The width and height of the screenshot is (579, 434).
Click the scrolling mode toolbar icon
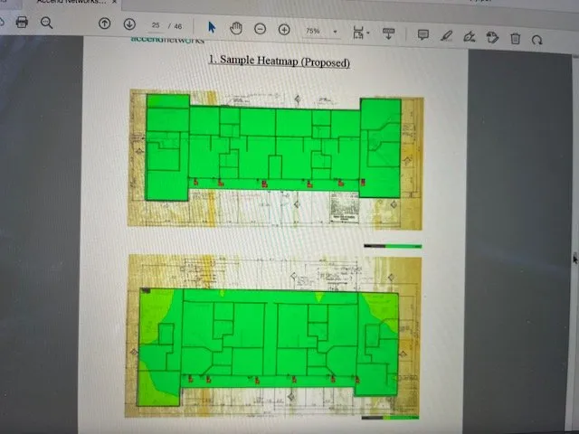(x=389, y=33)
